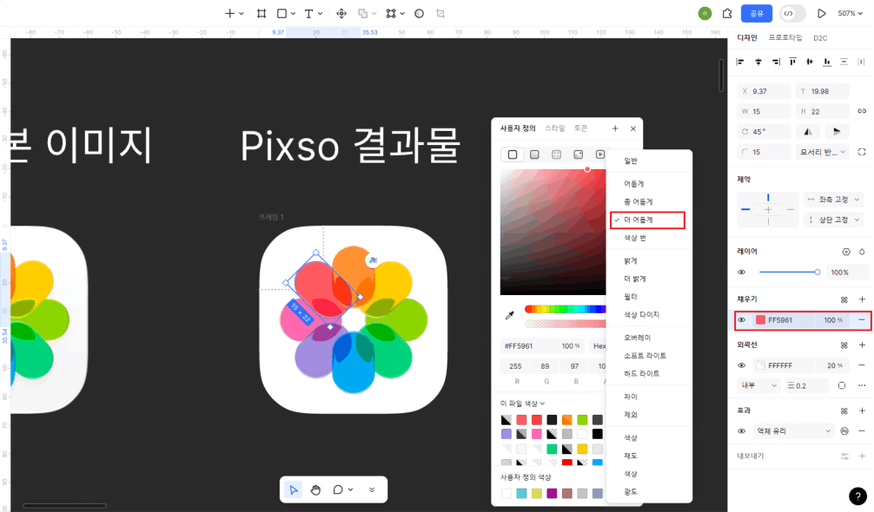
Task: Click the FF5961 fill color swatch
Action: [x=760, y=320]
